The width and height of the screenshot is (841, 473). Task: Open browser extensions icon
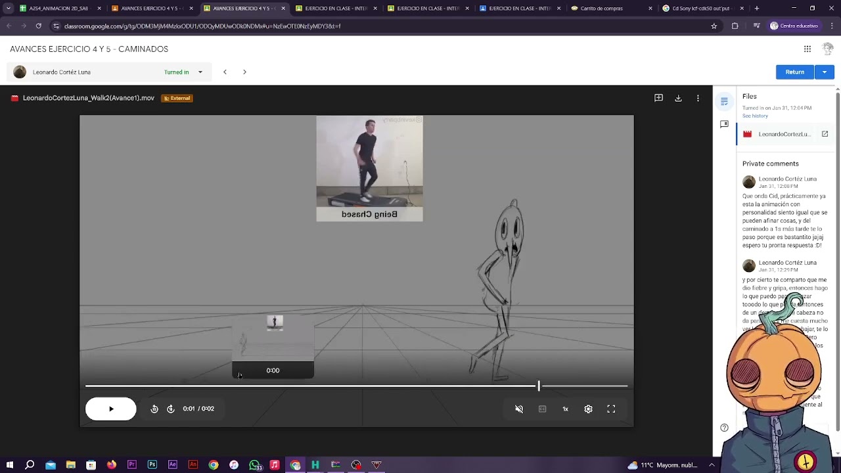coord(735,26)
